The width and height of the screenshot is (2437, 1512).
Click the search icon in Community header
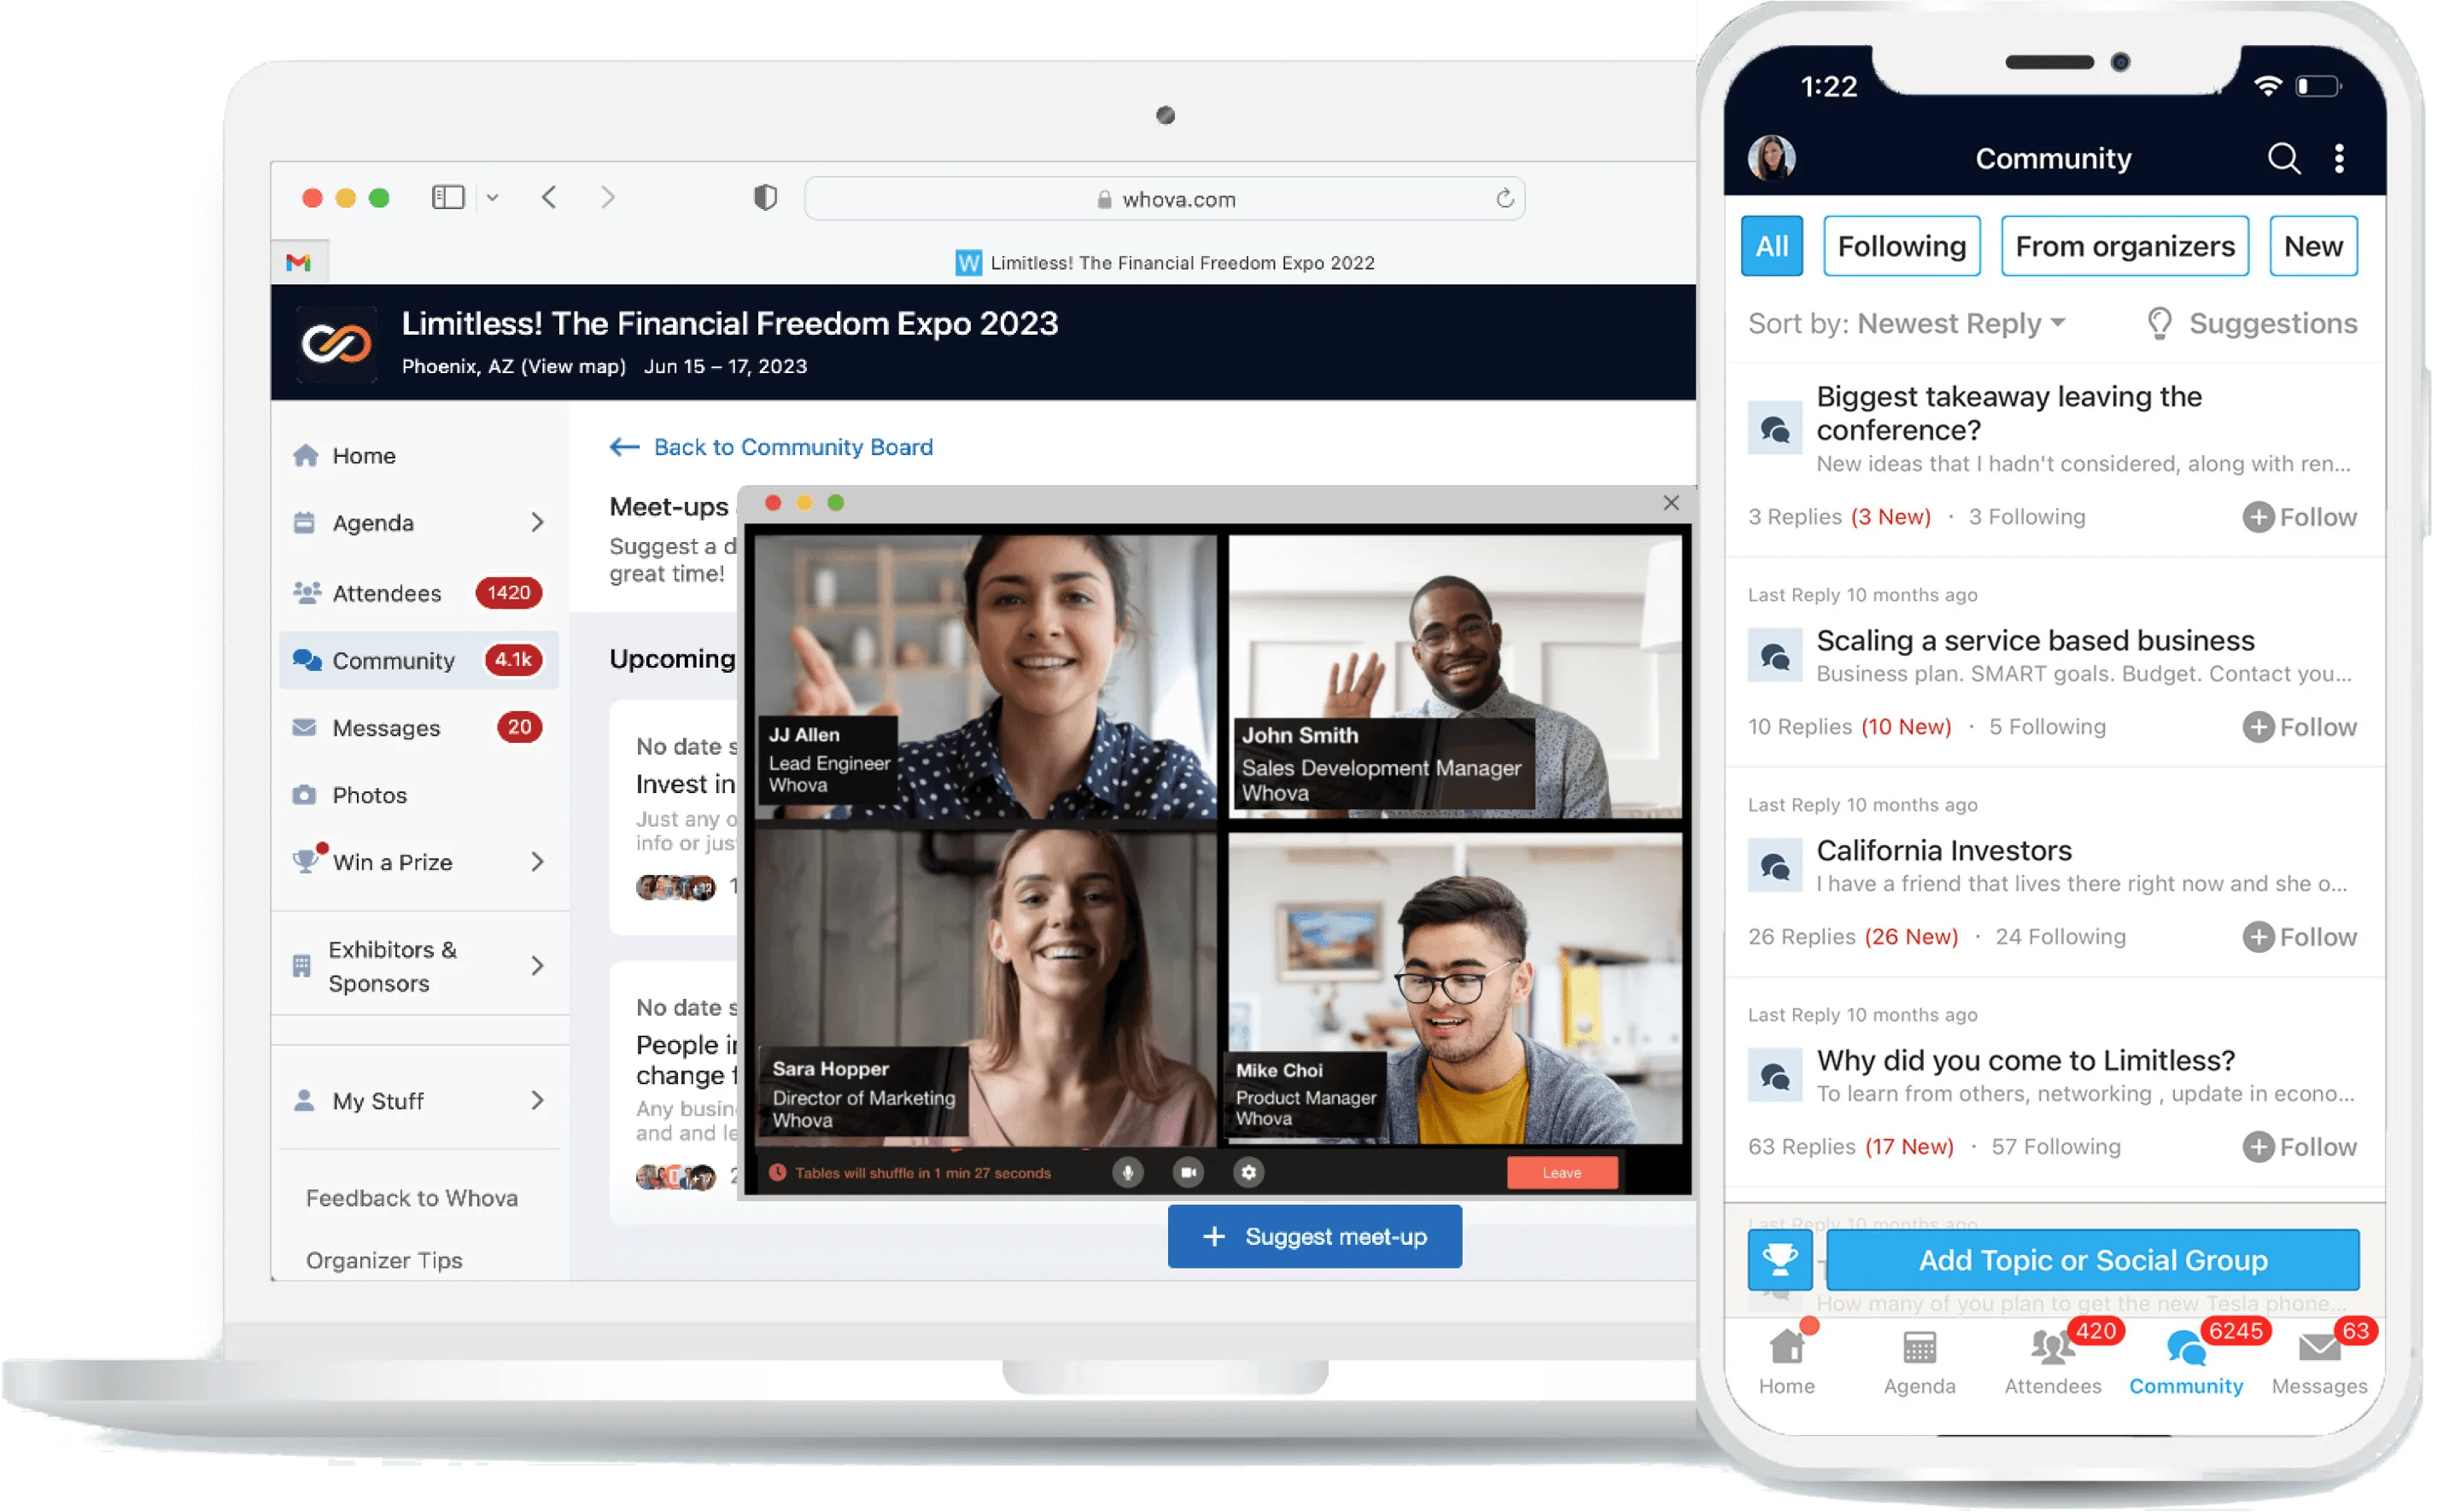(2283, 158)
